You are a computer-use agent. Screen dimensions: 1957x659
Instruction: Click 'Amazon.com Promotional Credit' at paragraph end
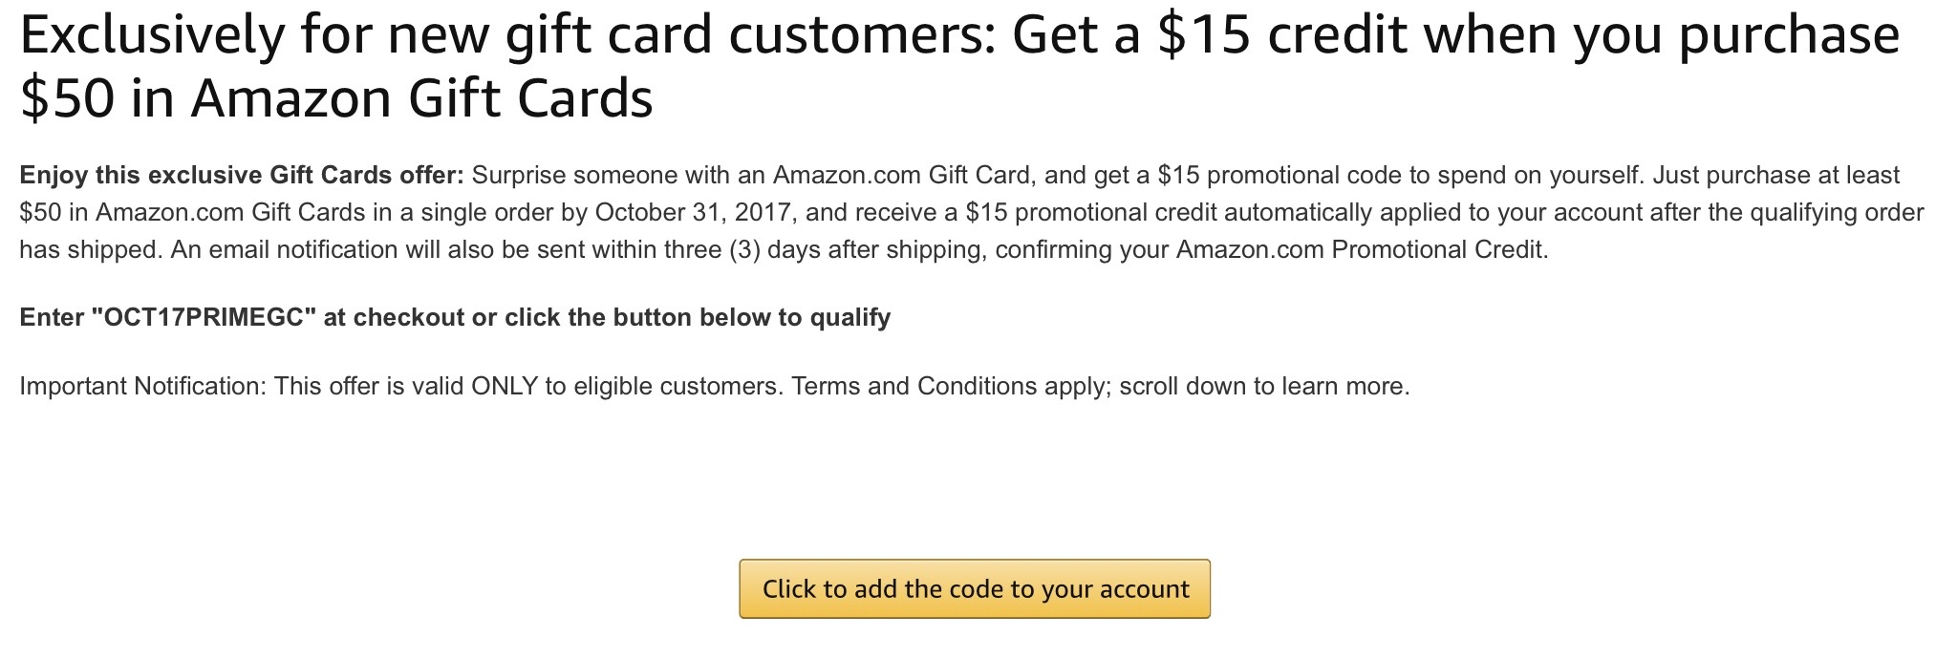[1360, 250]
